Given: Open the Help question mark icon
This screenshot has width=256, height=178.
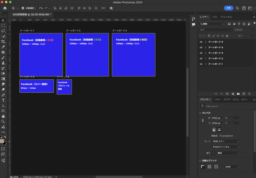Looking at the screenshot, I should tap(244, 8).
